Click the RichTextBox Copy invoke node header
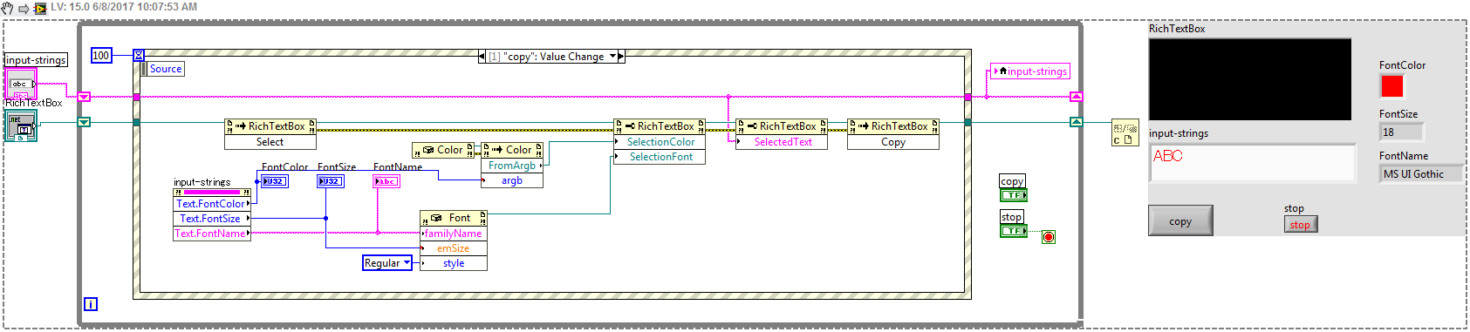Image resolution: width=1470 pixels, height=332 pixels. [893, 126]
